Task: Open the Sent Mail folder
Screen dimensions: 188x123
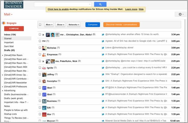Action: pyautogui.click(x=9, y=46)
